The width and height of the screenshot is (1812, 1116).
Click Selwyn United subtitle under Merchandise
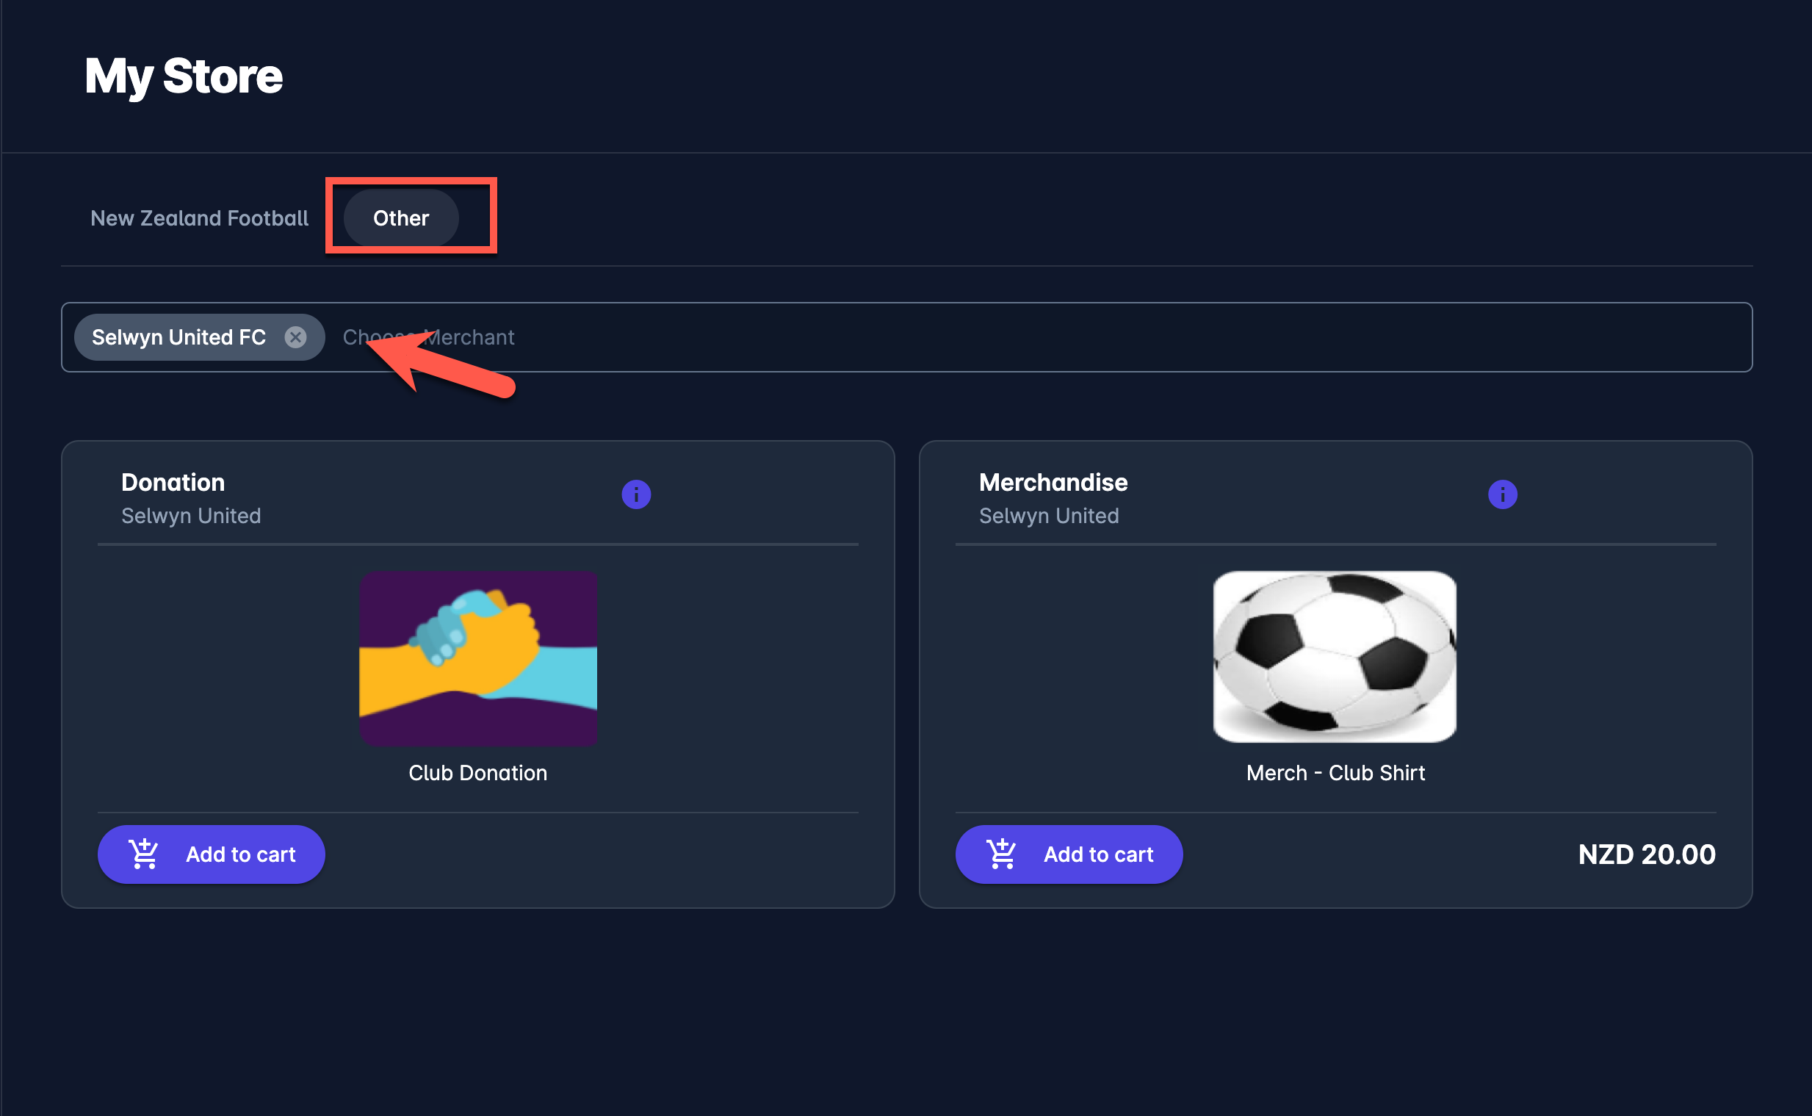pos(1048,516)
